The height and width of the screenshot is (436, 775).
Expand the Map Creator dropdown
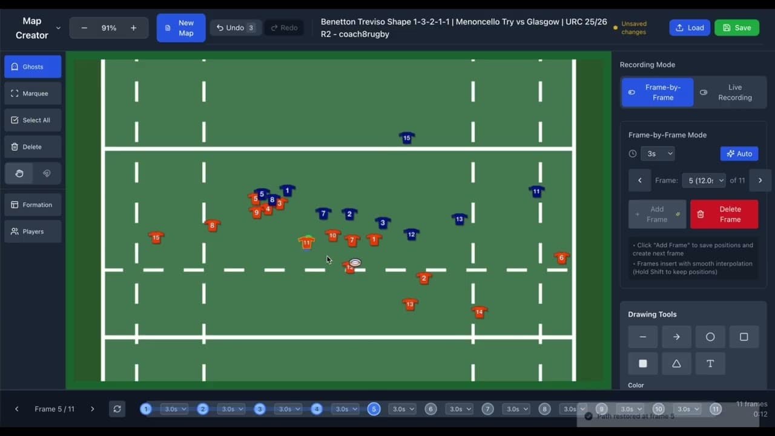point(58,28)
